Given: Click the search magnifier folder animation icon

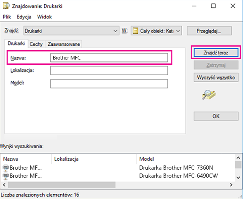Looking at the screenshot, I should [209, 95].
